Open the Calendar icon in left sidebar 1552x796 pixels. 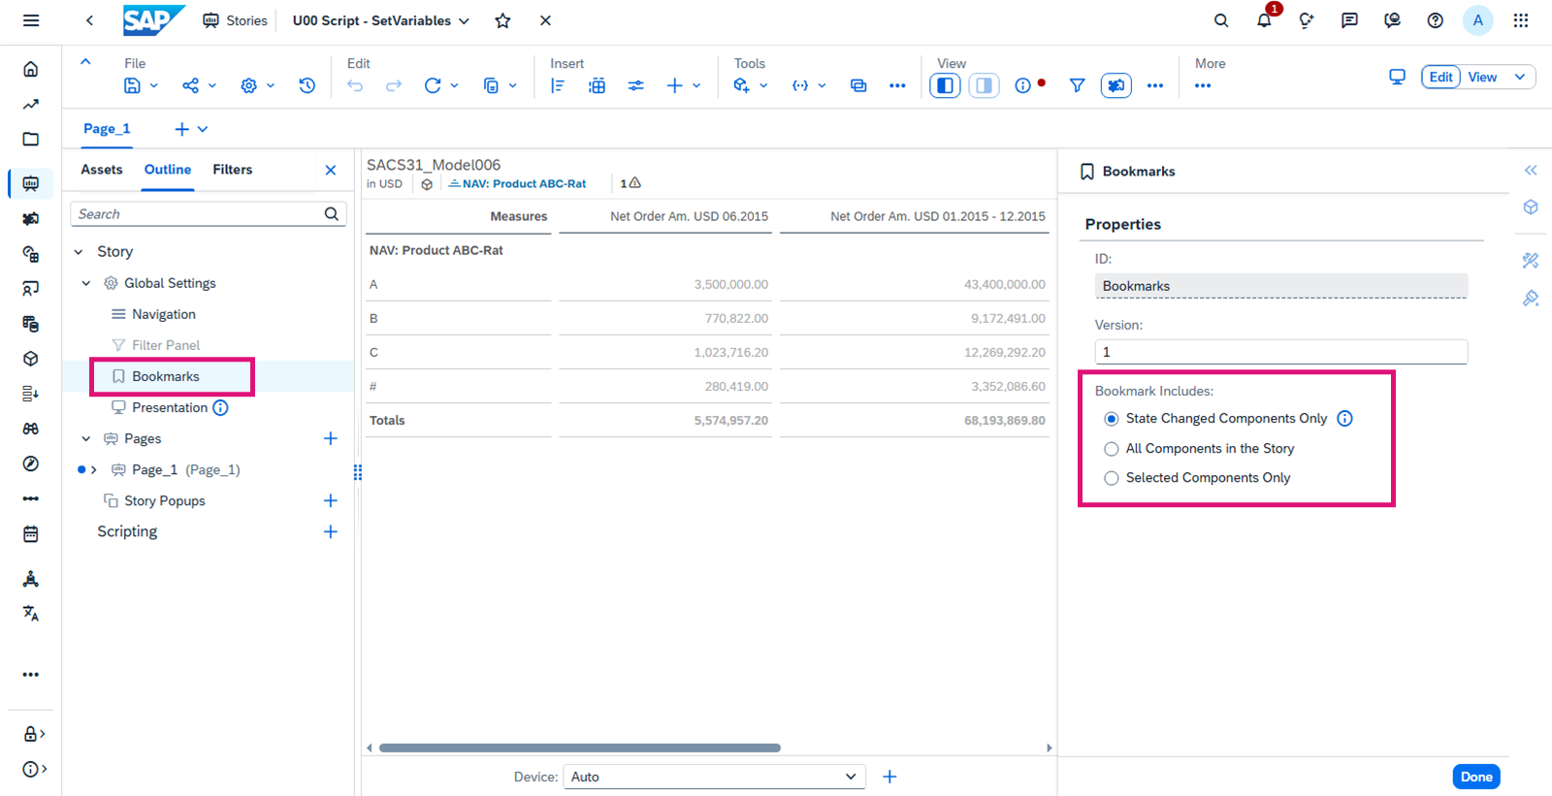(x=31, y=534)
